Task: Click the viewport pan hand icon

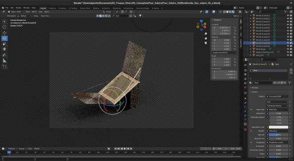Action: click(206, 38)
